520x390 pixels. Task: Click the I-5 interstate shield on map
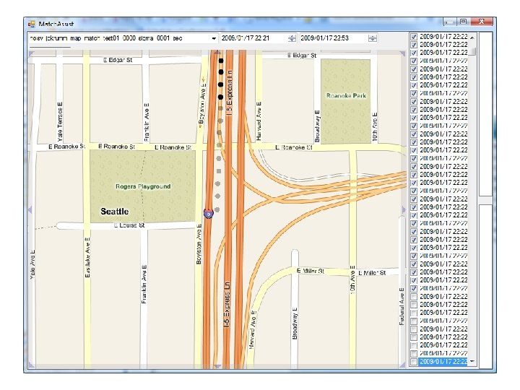coord(208,214)
